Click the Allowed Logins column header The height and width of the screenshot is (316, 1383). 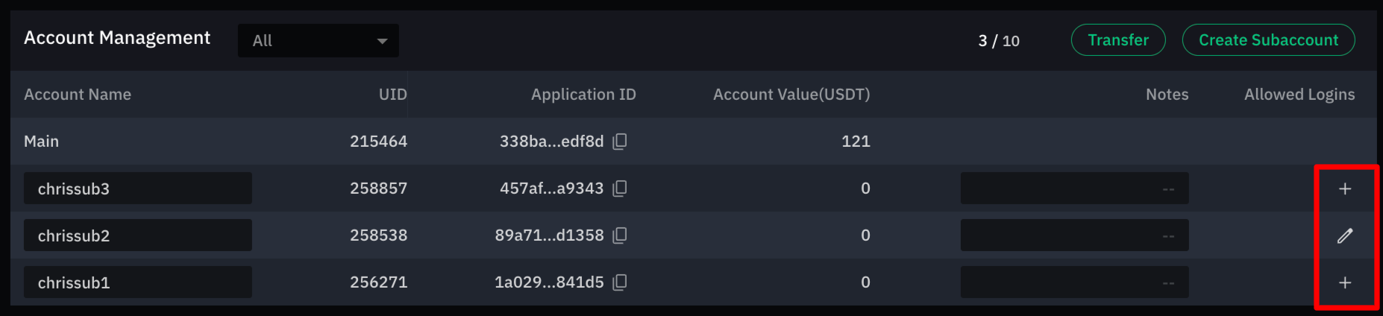[1299, 95]
